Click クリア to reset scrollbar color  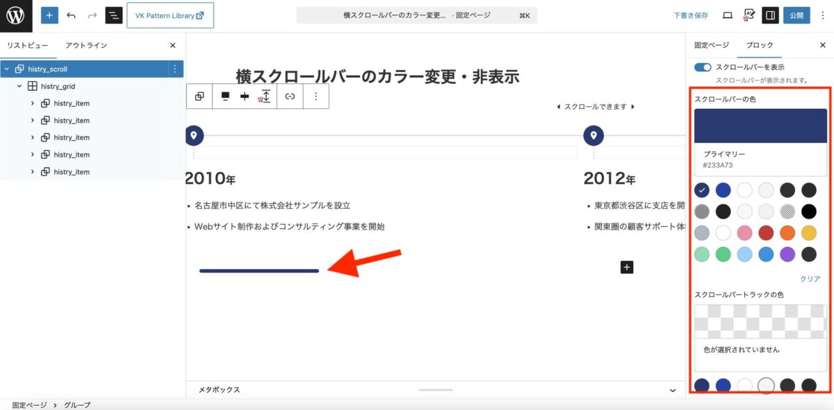click(x=810, y=279)
